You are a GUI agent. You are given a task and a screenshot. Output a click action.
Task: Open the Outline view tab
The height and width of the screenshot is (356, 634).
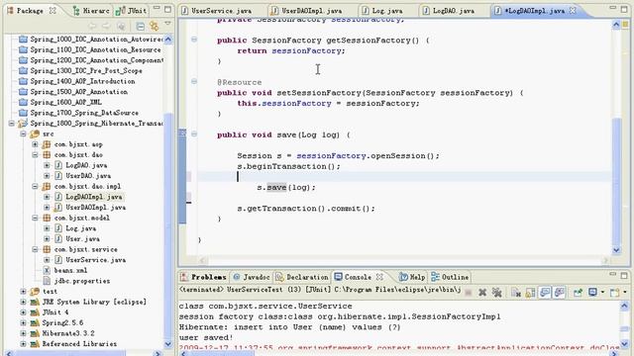450,277
